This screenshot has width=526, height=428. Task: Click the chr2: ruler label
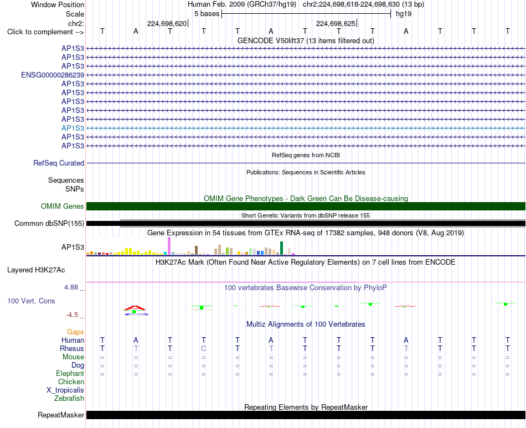(76, 23)
